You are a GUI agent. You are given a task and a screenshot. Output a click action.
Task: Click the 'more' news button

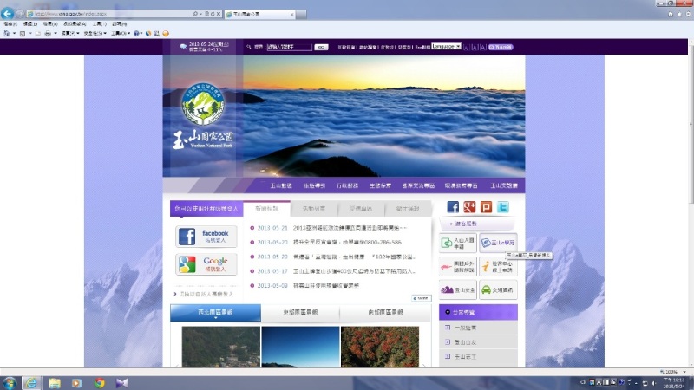[x=421, y=298]
